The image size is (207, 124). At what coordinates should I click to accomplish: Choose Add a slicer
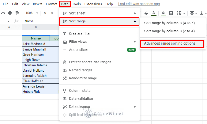pos(99,50)
